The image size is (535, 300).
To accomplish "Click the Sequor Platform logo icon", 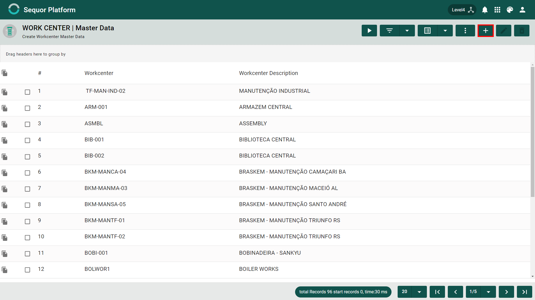I will [x=14, y=9].
